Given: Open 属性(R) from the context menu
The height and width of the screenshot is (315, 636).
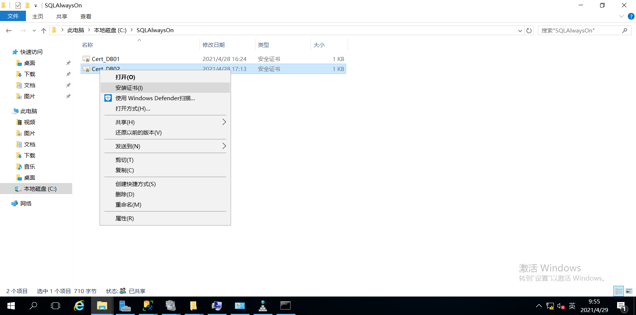Looking at the screenshot, I should [x=165, y=218].
